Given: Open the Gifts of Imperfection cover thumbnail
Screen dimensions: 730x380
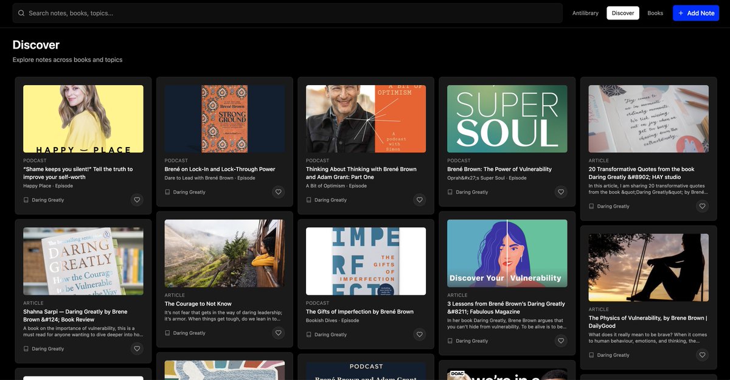Looking at the screenshot, I should (x=366, y=261).
